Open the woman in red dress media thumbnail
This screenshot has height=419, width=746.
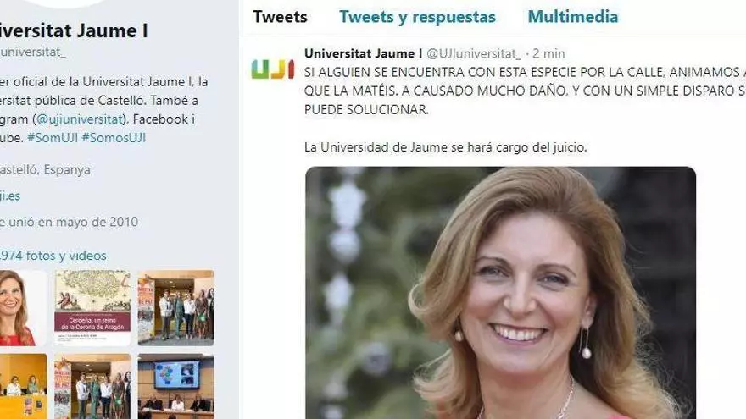(24, 308)
